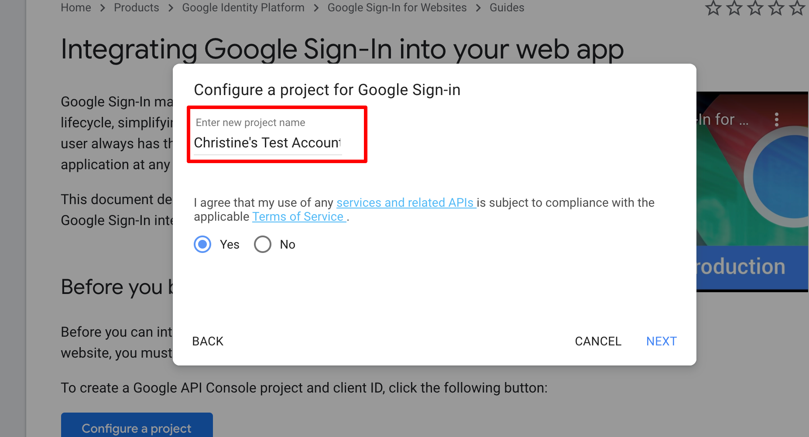The width and height of the screenshot is (809, 437).
Task: Select the Yes radio button
Action: point(202,244)
